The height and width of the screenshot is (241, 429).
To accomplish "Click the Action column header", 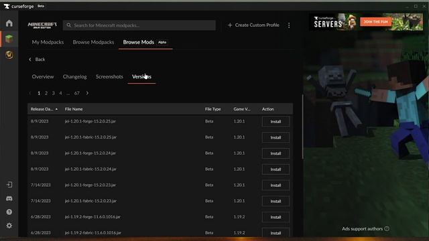I will tap(267, 109).
